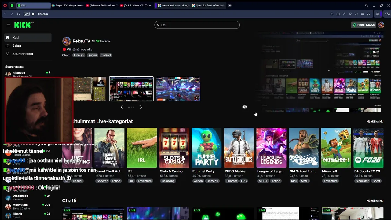
Task: Switch to Dream Troll YouTube tab
Action: [101, 5]
